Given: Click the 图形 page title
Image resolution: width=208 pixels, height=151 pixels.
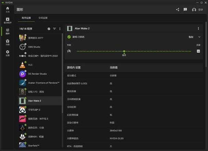Looking at the screenshot, I should point(20,10).
